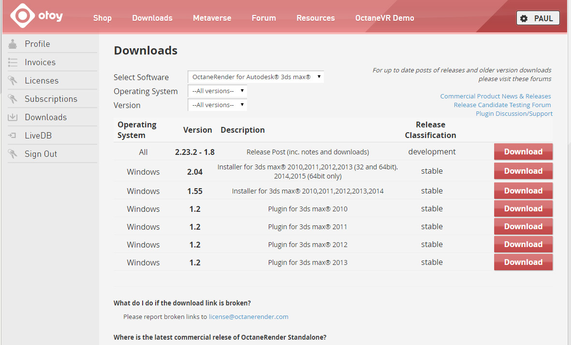Open the PAUL account menu
This screenshot has width=571, height=345.
(x=538, y=18)
